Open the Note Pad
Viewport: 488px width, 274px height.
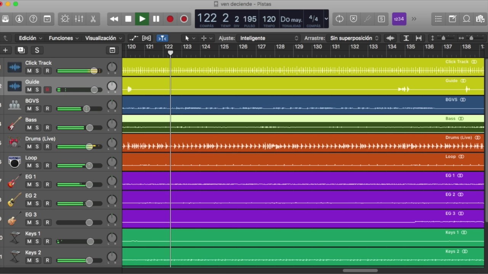click(453, 19)
